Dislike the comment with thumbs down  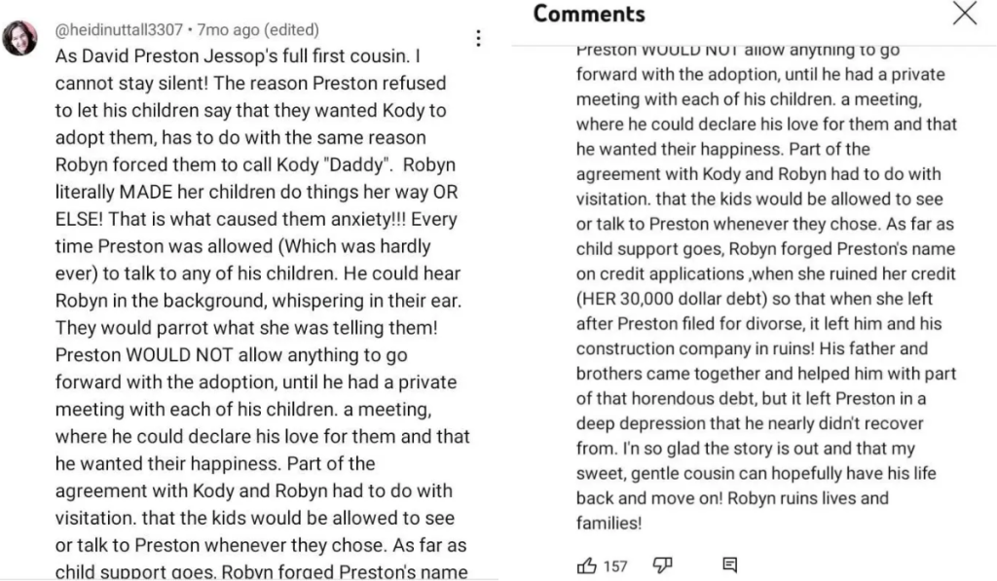coord(663,565)
